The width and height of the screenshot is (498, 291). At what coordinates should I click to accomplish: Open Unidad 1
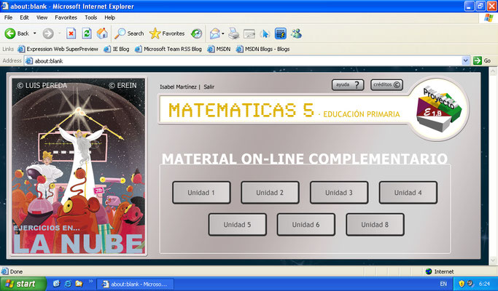pyautogui.click(x=201, y=192)
